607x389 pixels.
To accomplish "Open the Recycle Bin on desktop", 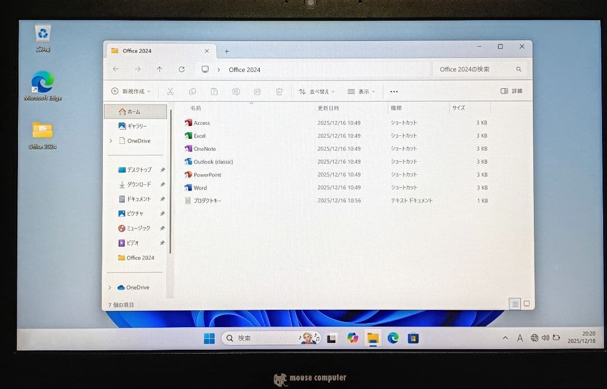I will point(43,38).
